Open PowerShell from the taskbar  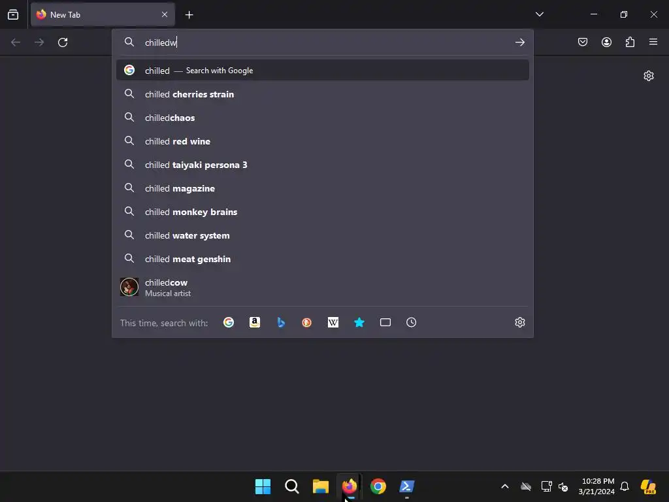click(406, 486)
